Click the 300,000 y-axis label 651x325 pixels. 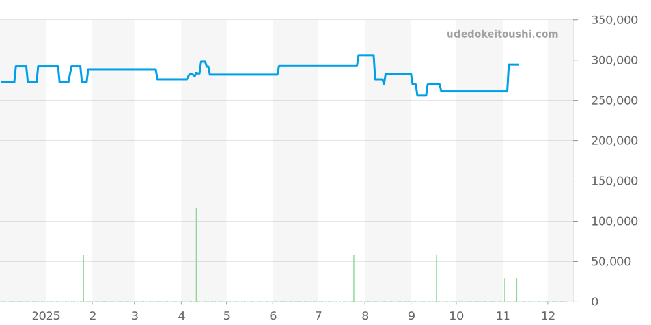614,60
